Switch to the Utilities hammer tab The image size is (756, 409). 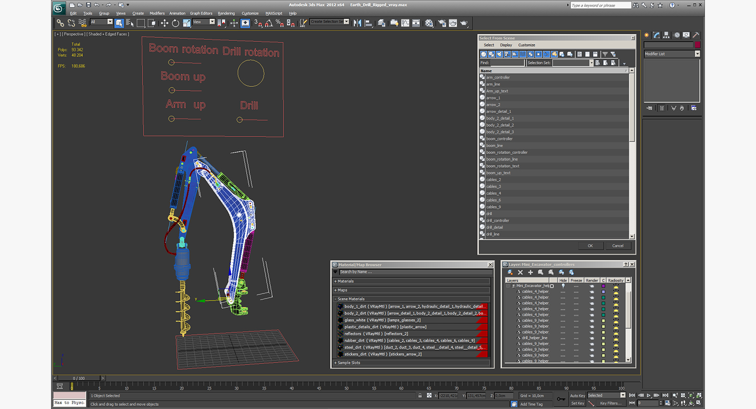coord(696,35)
